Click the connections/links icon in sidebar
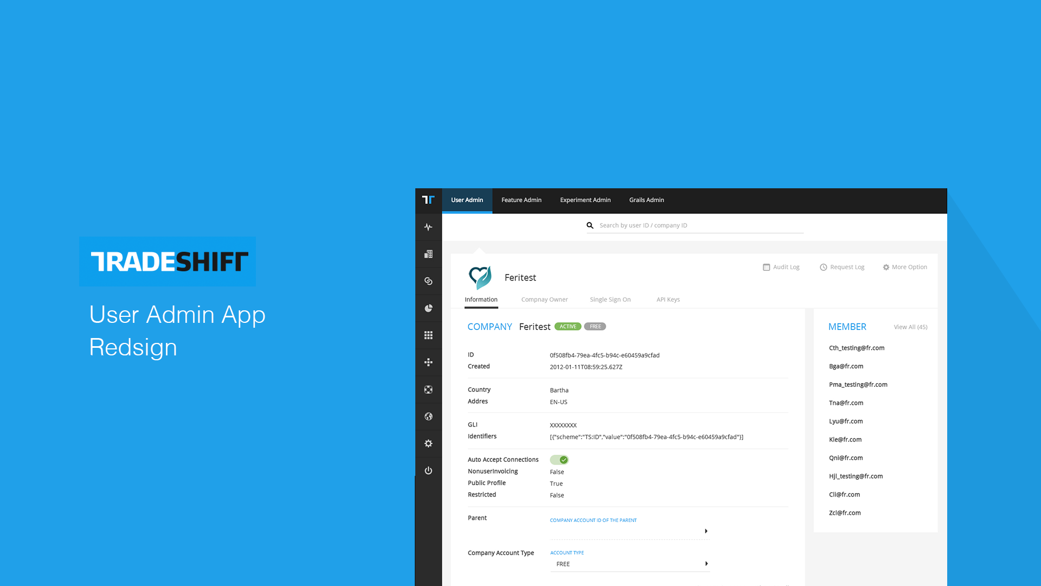This screenshot has width=1041, height=586. 428,281
